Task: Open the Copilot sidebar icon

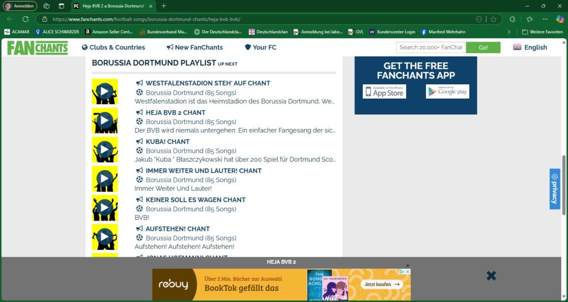Action: 560,19
